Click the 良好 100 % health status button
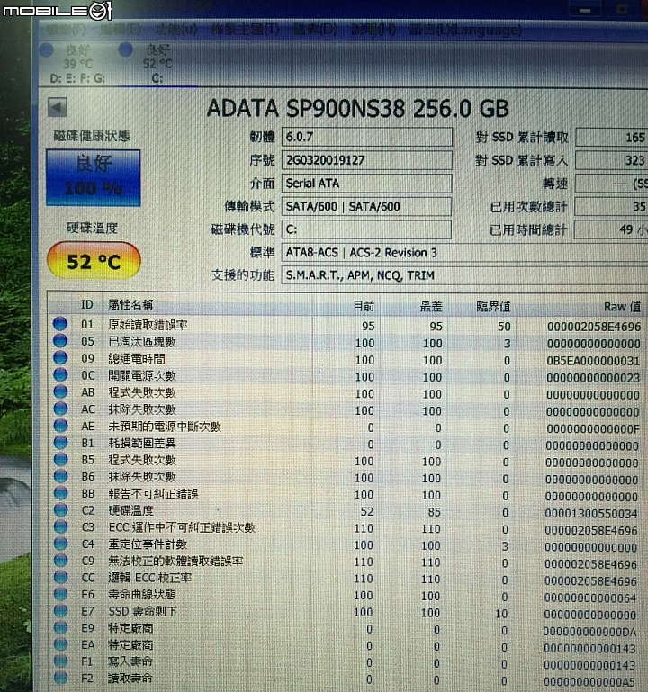The image size is (648, 692). pyautogui.click(x=93, y=178)
